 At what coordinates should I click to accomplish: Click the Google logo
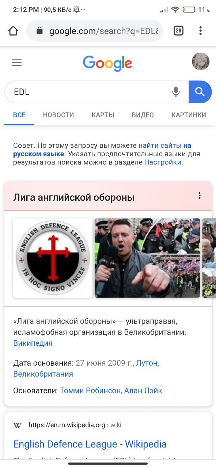[x=107, y=64]
